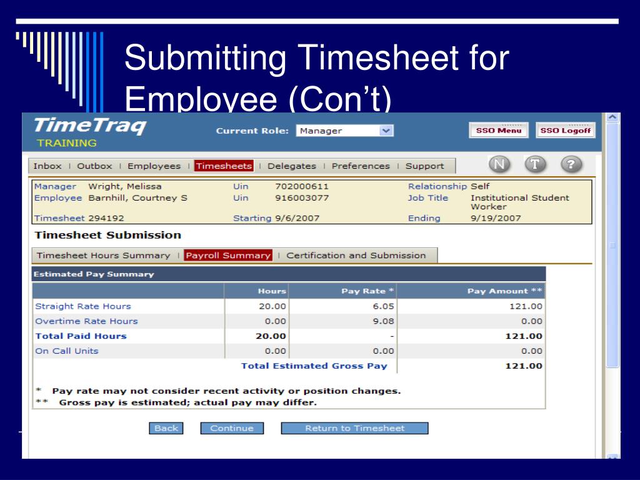640x480 pixels.
Task: Click the Timesheet Submission heading
Action: [x=107, y=235]
